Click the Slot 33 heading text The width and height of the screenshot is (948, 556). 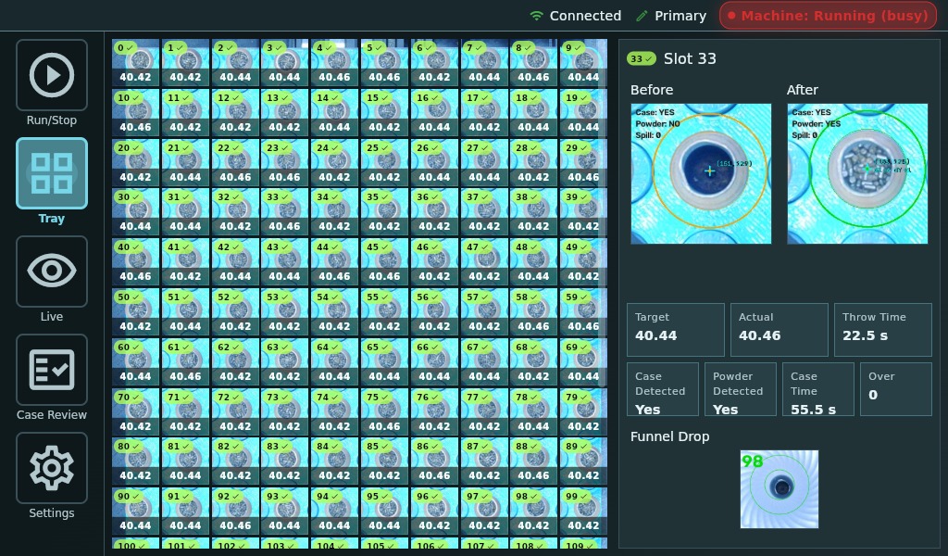690,58
